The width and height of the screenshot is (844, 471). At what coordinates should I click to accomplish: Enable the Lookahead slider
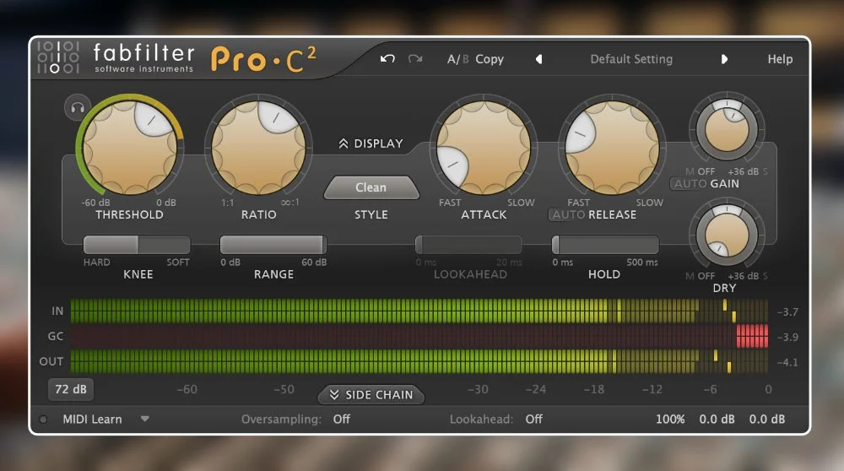[468, 245]
